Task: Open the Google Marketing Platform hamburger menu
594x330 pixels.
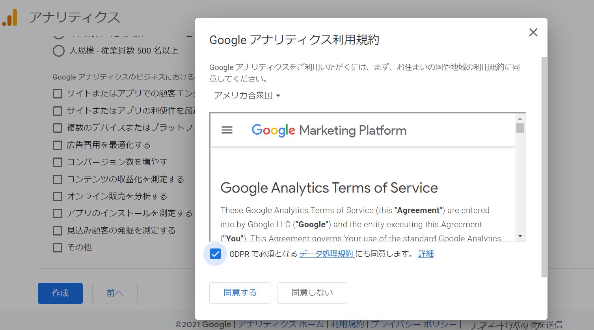Action: click(x=227, y=130)
